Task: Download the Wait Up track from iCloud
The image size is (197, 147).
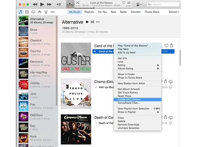Action: [x=171, y=87]
